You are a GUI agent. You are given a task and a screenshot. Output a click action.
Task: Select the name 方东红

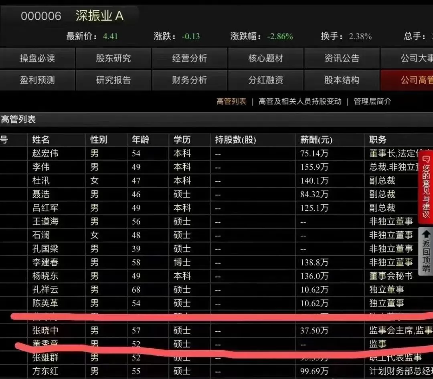pos(45,371)
